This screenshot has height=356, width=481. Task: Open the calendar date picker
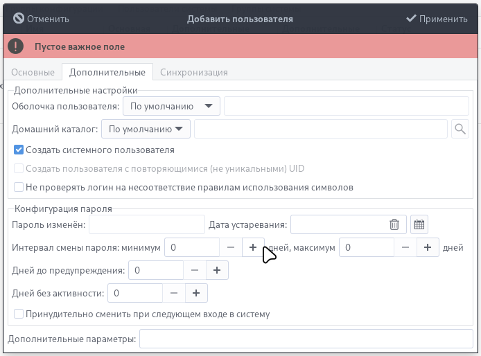coord(419,224)
